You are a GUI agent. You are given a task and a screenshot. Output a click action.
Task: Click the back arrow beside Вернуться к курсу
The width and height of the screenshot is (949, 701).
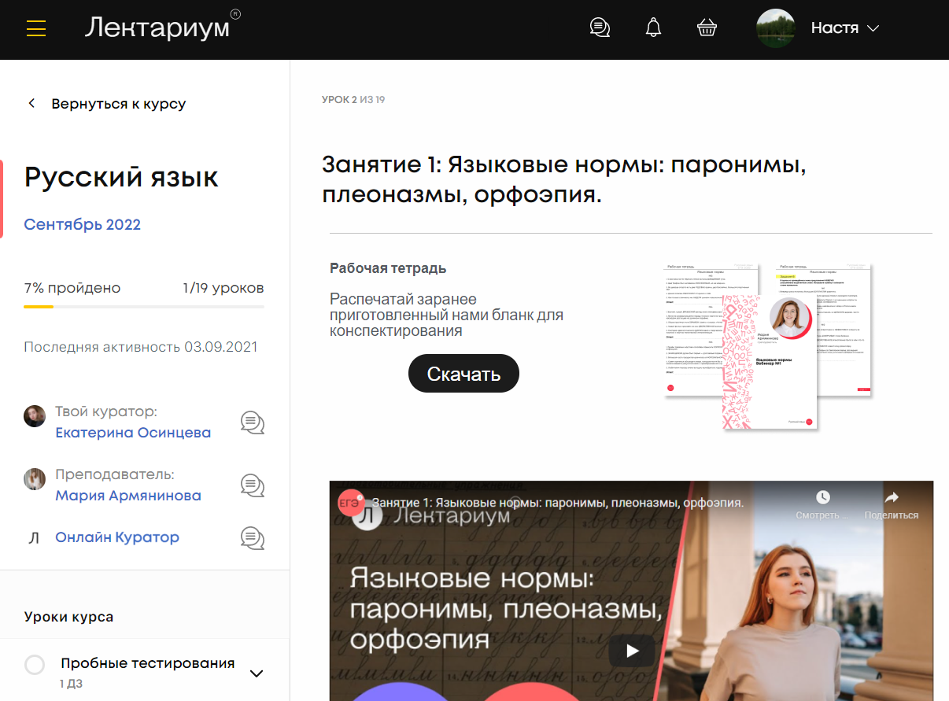(31, 103)
